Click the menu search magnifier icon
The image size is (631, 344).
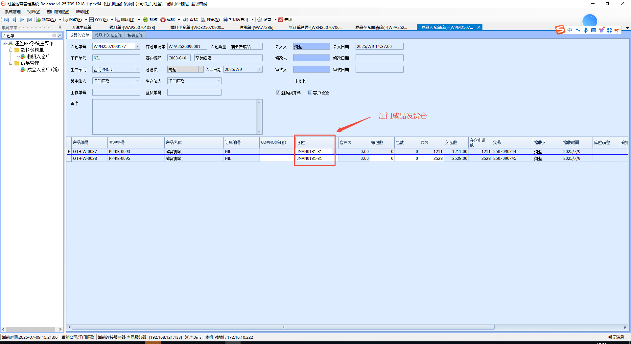[59, 35]
